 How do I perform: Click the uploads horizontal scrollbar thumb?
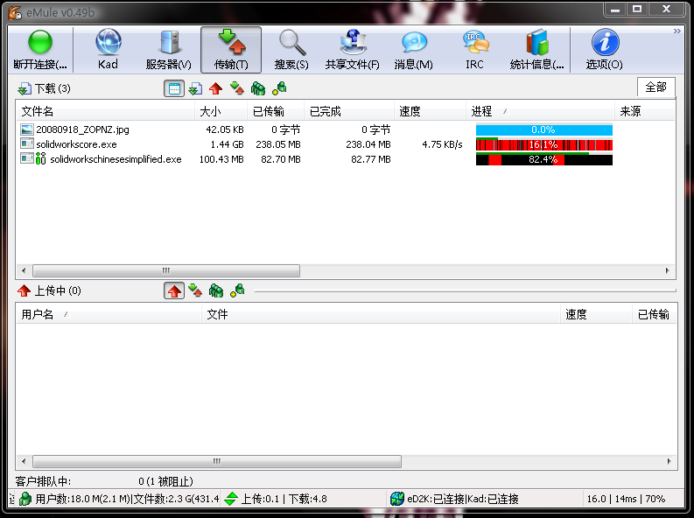217,461
